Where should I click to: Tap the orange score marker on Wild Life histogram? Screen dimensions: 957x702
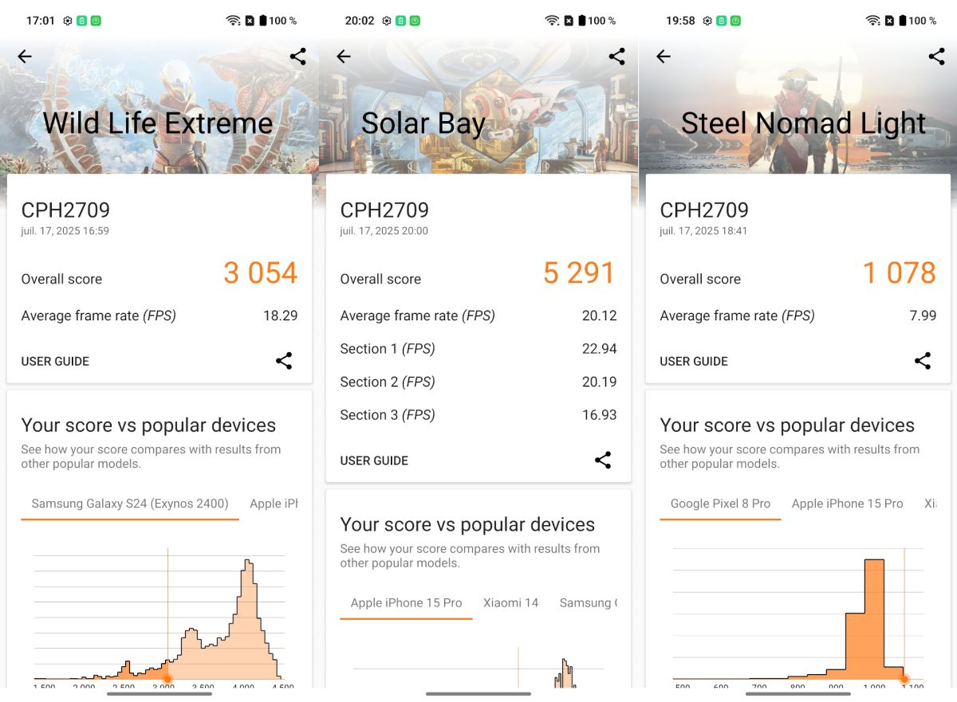(x=167, y=679)
